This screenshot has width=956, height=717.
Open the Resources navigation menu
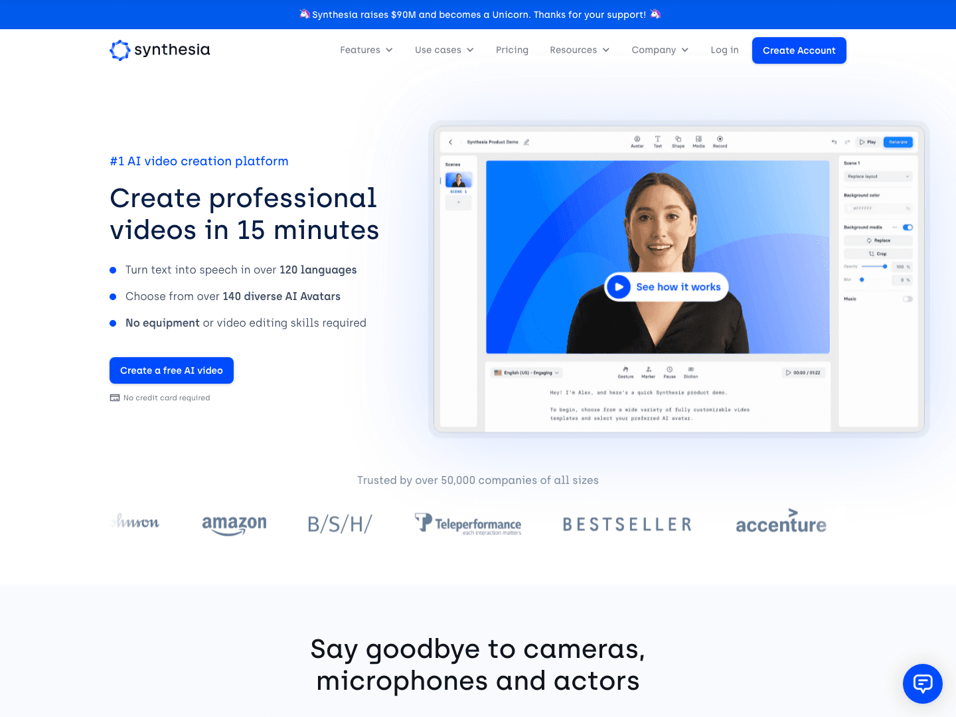pyautogui.click(x=579, y=50)
